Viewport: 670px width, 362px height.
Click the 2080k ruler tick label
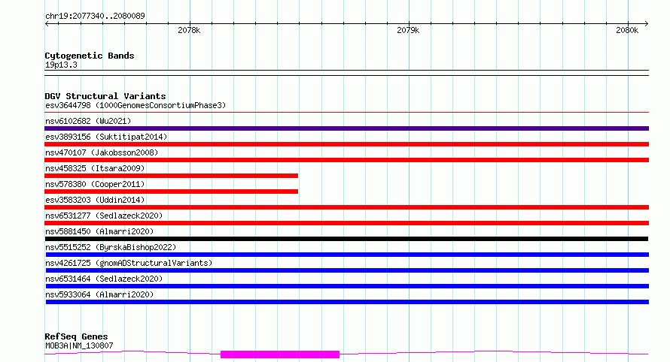627,30
